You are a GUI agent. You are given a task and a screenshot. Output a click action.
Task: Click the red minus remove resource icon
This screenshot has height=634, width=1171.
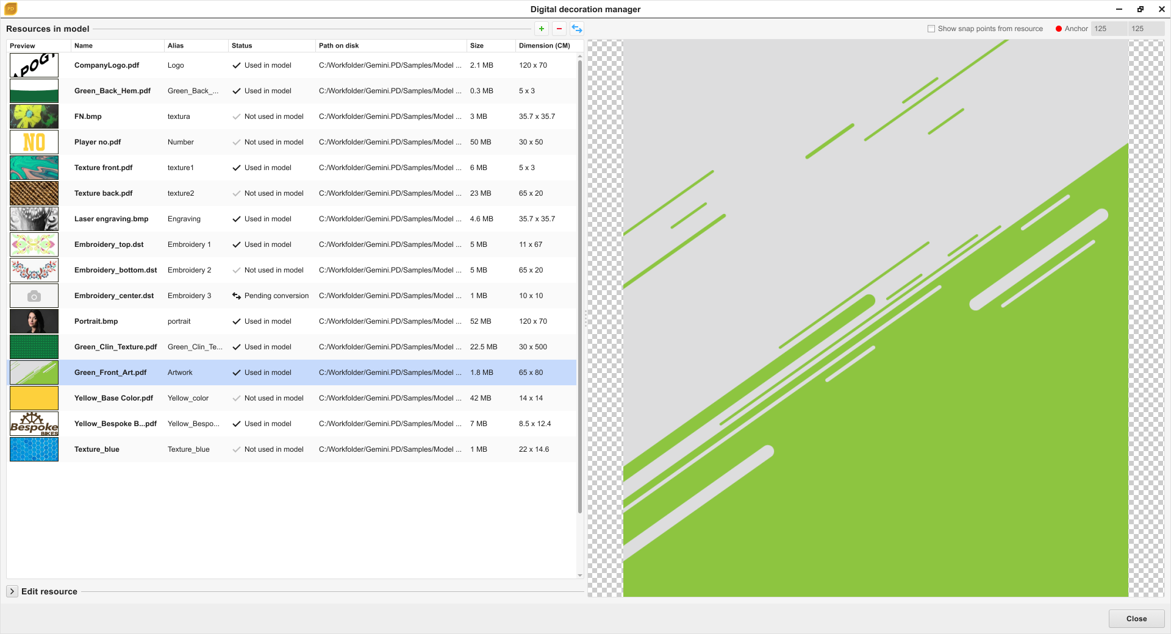point(559,29)
